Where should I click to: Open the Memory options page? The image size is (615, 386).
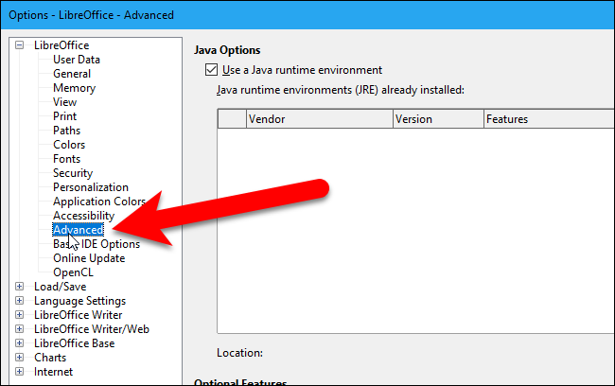coord(74,88)
